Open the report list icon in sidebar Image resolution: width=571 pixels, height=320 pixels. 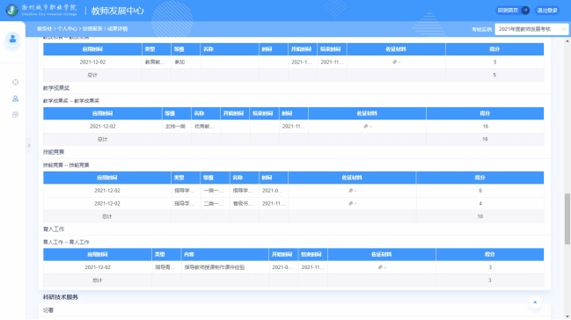(x=15, y=114)
